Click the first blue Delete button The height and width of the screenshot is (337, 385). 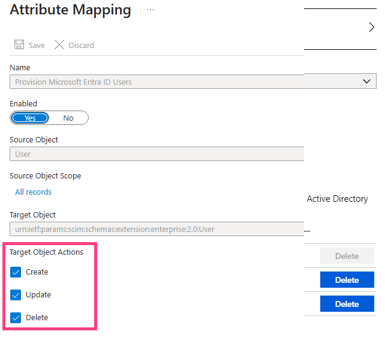(347, 280)
